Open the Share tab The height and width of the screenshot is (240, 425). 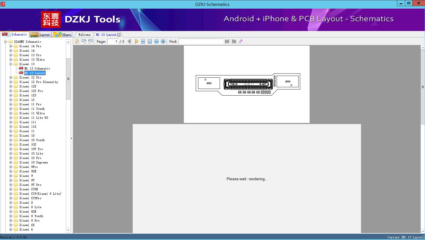click(62, 35)
